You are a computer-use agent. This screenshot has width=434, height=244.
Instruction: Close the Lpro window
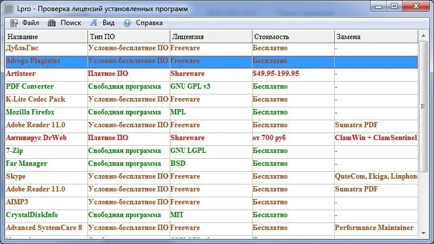click(x=416, y=6)
